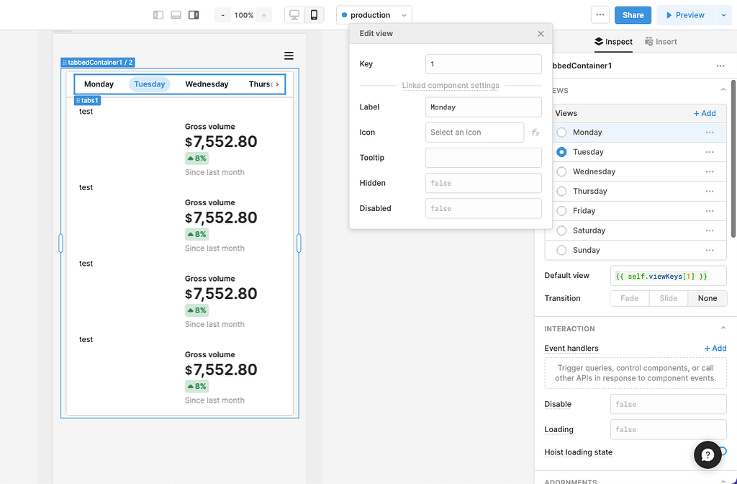Add a new event handler
Viewport: 737px width, 484px height.
point(715,349)
